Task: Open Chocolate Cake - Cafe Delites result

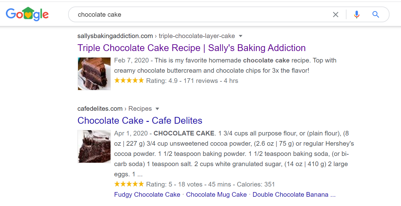Action: 140,121
